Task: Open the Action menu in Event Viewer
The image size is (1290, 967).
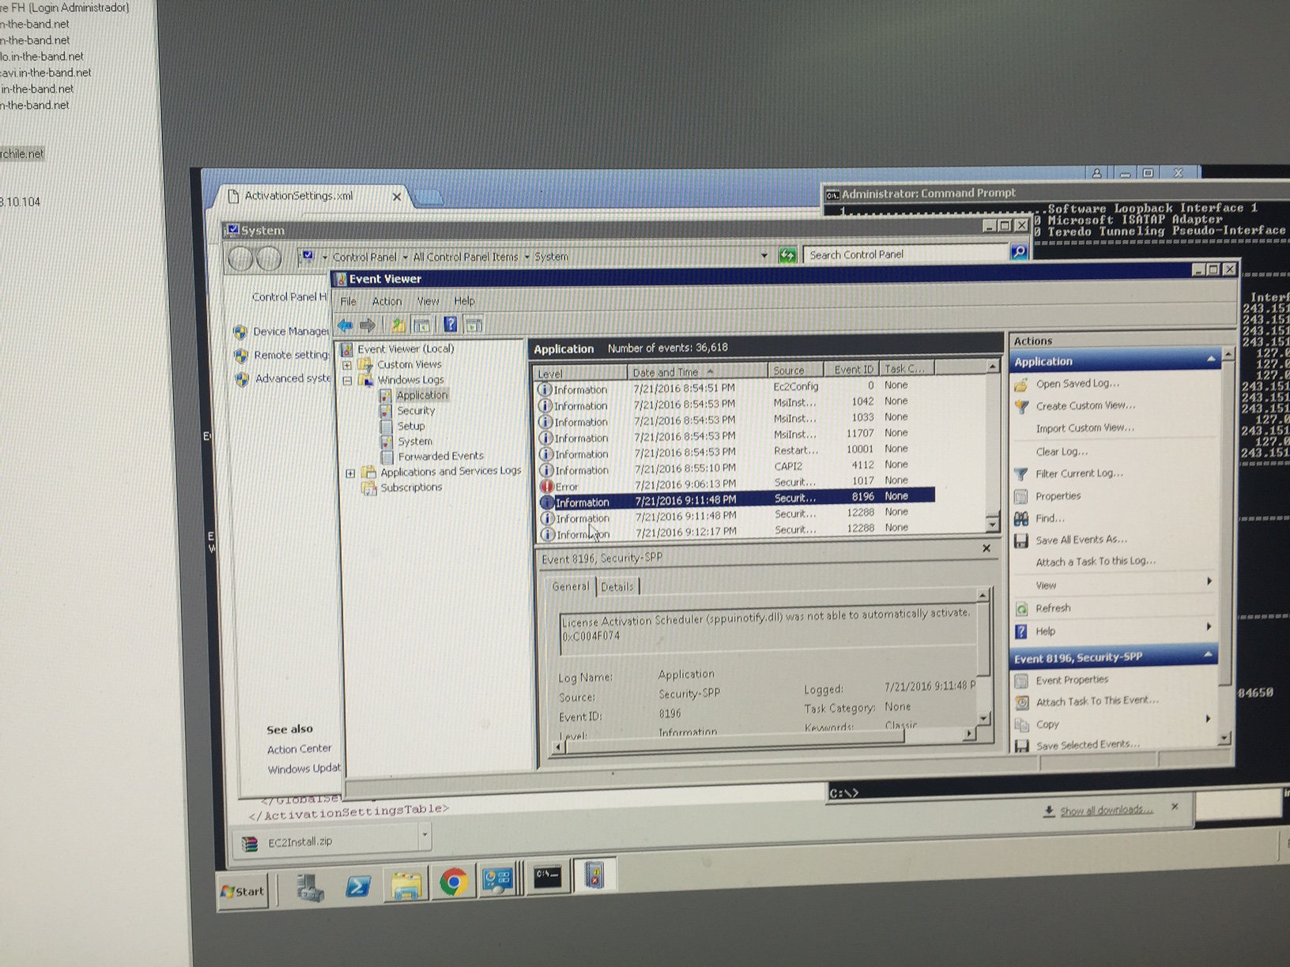Action: [x=387, y=301]
